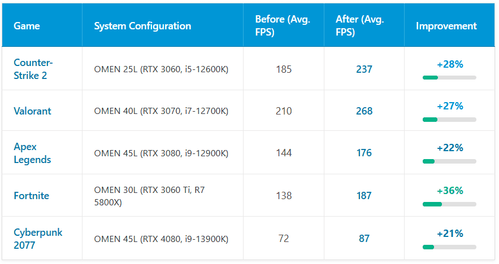Click the Improvement column header
Screen dimensions: 499x264
click(x=446, y=26)
